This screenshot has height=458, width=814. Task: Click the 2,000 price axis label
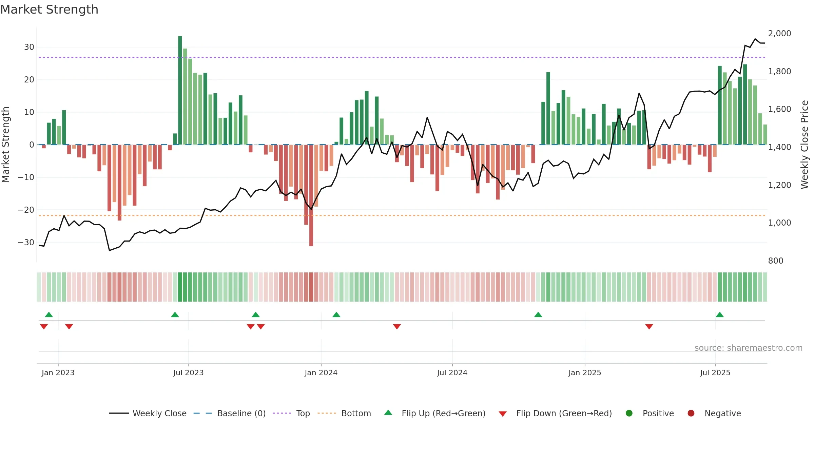pyautogui.click(x=779, y=33)
